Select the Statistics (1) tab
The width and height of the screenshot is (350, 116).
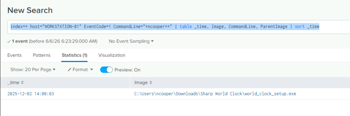74,55
